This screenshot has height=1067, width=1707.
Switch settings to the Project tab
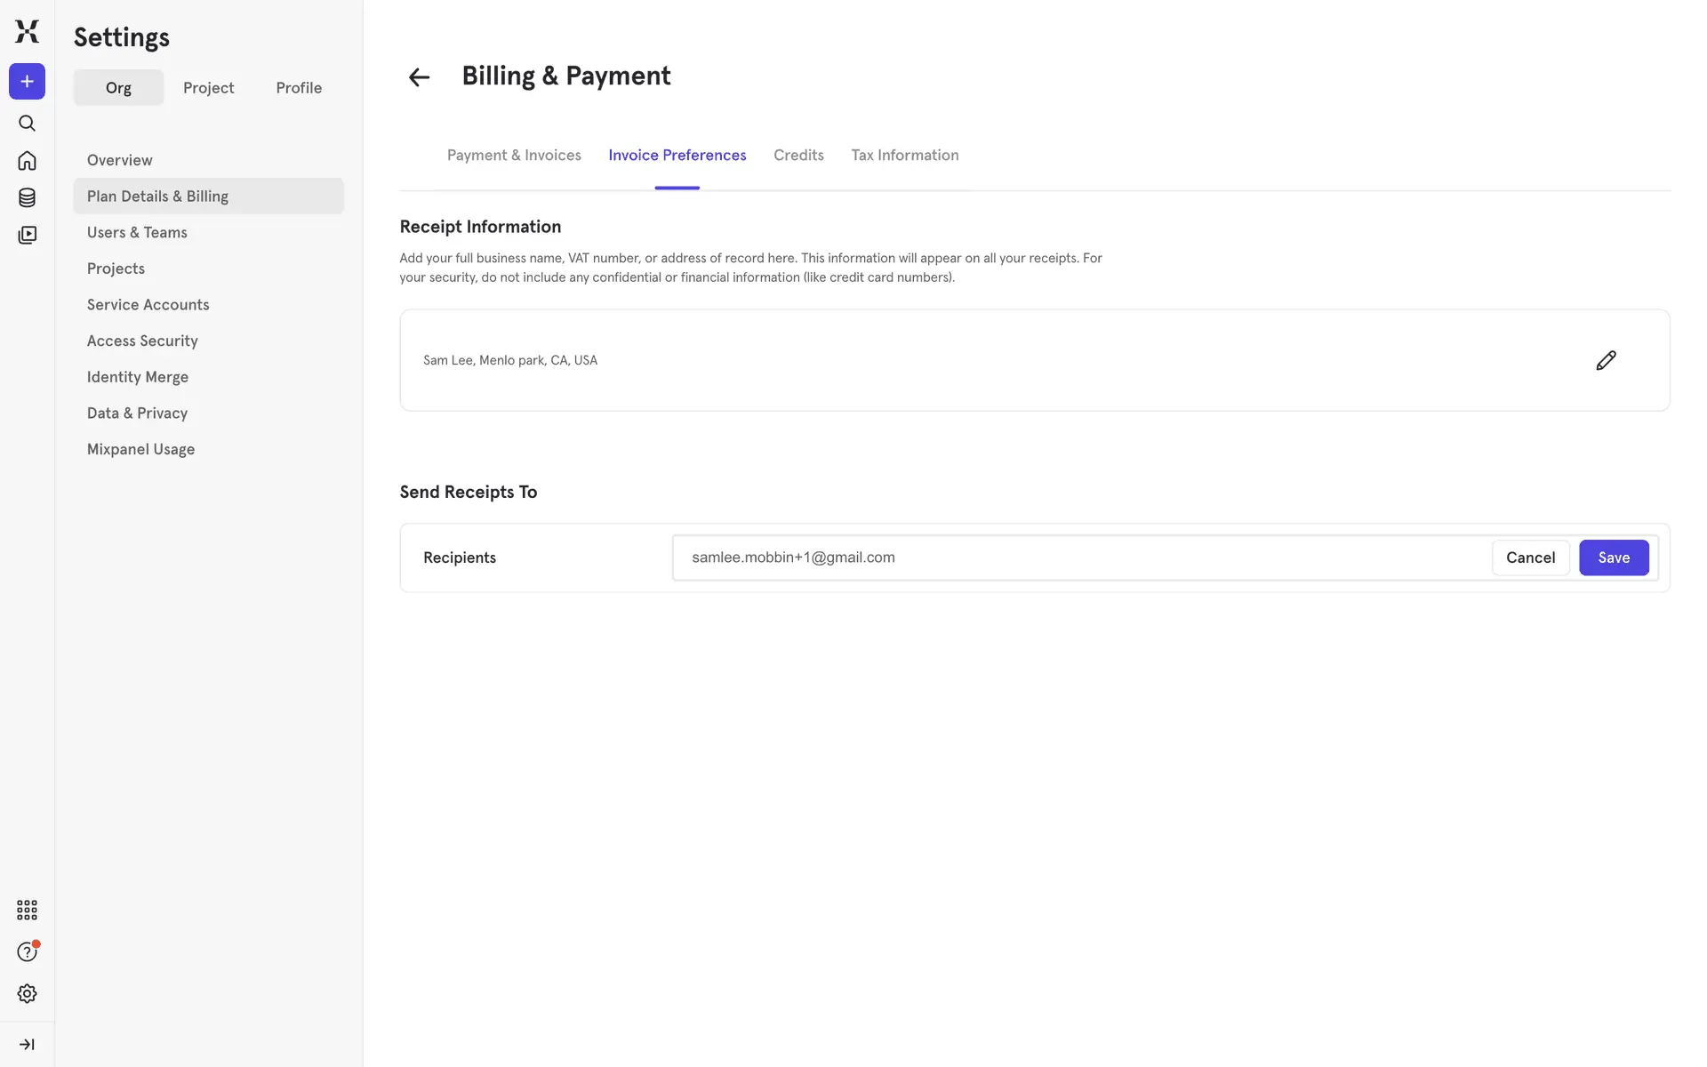(x=208, y=88)
